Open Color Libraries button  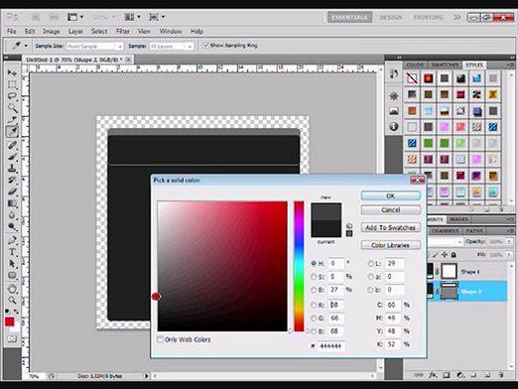(391, 245)
